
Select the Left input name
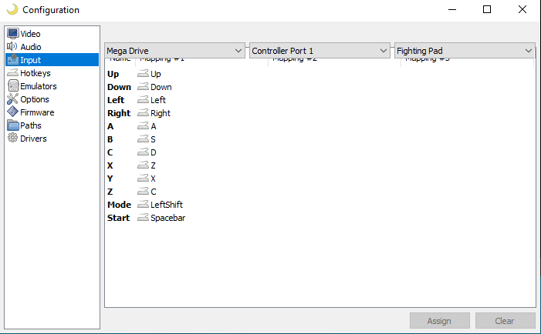pos(116,100)
